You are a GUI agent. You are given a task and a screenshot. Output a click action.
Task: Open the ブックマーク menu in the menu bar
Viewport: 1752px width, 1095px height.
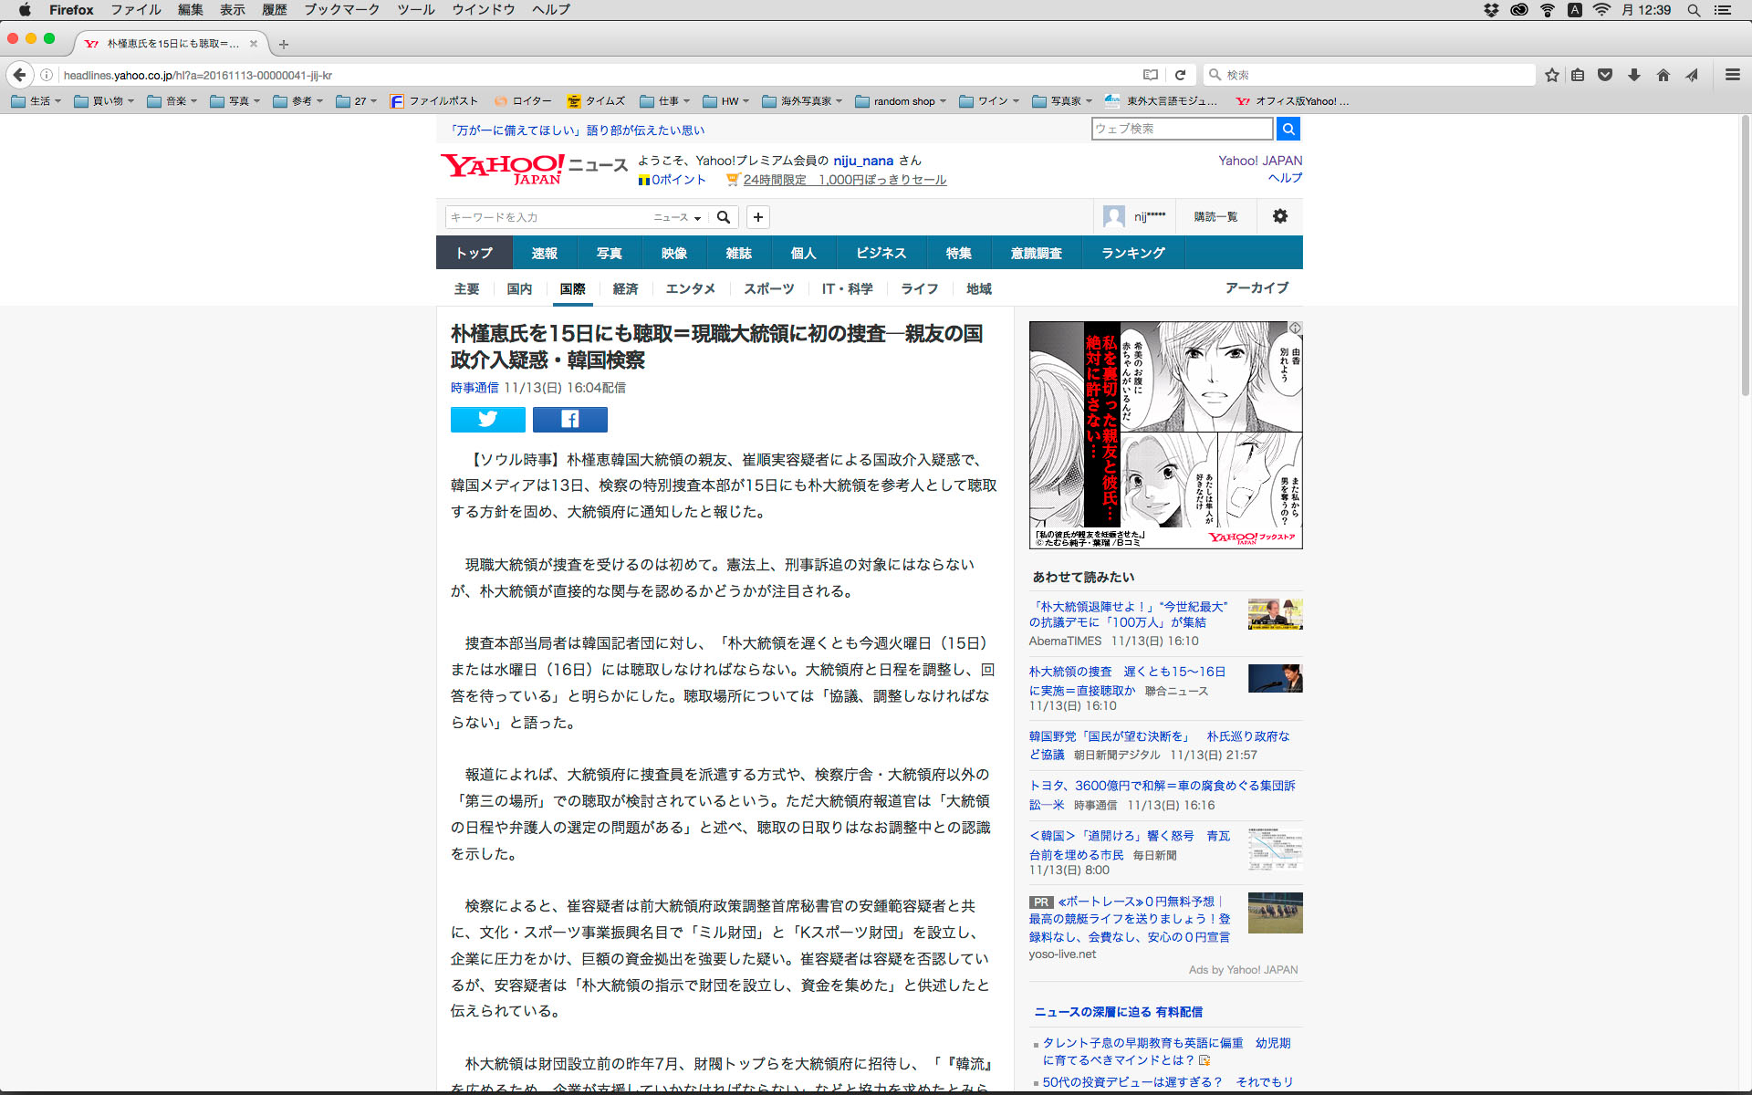click(x=341, y=10)
